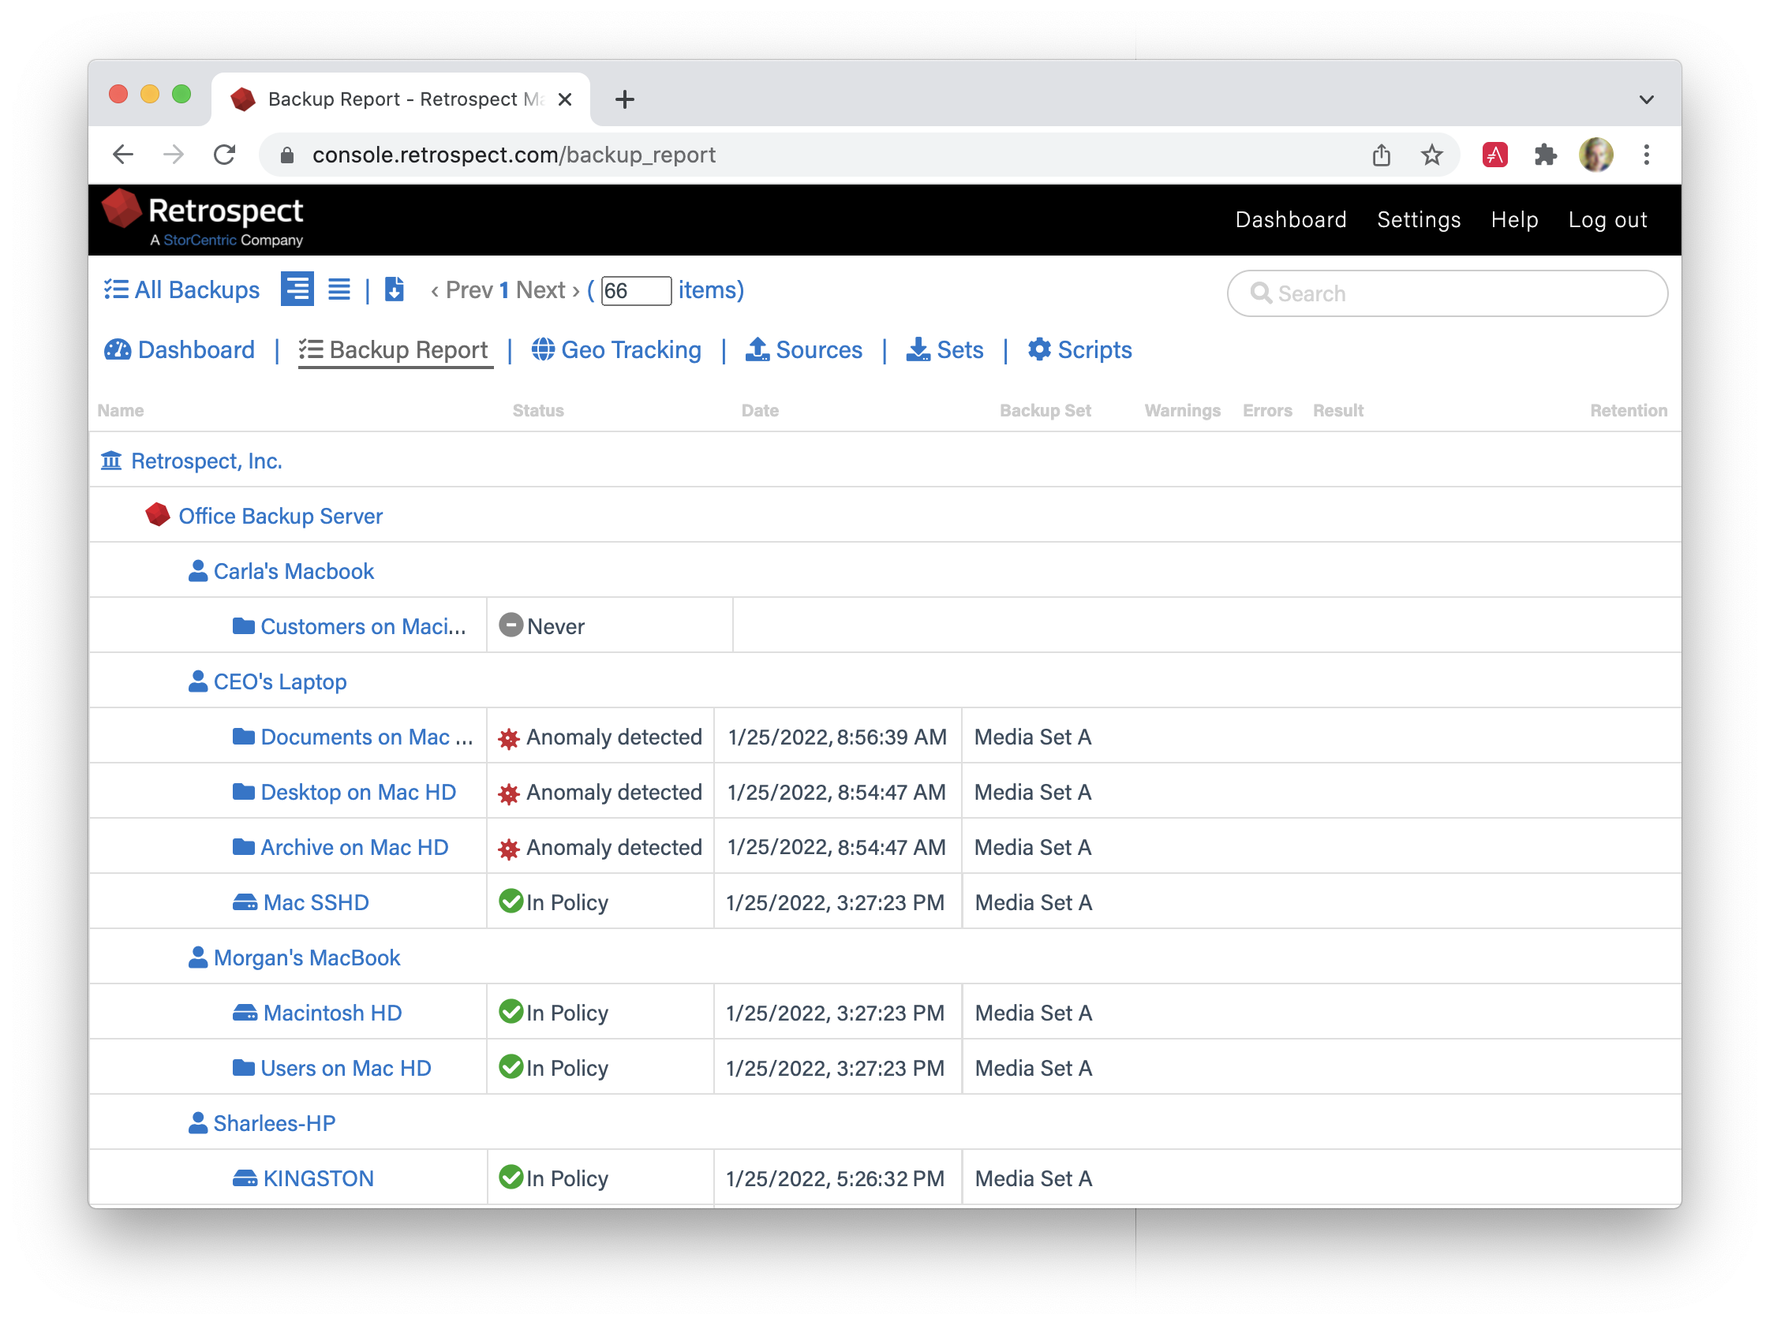Image resolution: width=1773 pixels, height=1325 pixels.
Task: Click the browser reload icon
Action: coord(225,155)
